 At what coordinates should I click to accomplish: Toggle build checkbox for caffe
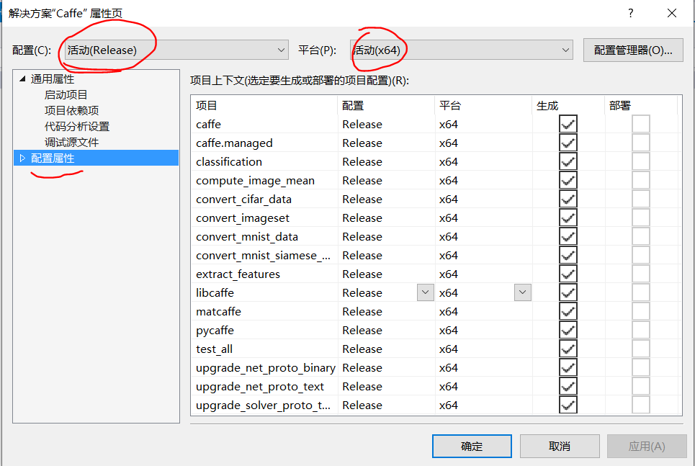[568, 124]
